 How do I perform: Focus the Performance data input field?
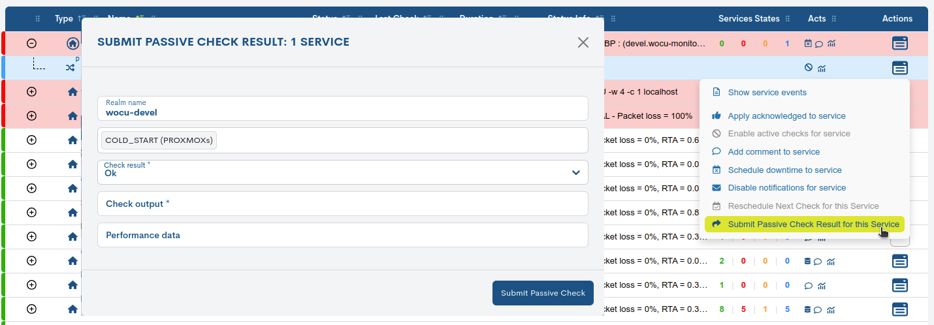pos(343,235)
